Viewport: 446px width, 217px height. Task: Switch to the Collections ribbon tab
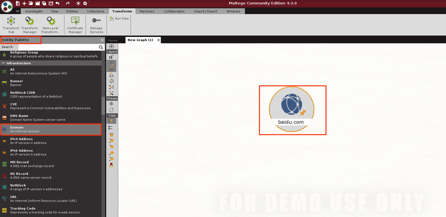[x=96, y=11]
